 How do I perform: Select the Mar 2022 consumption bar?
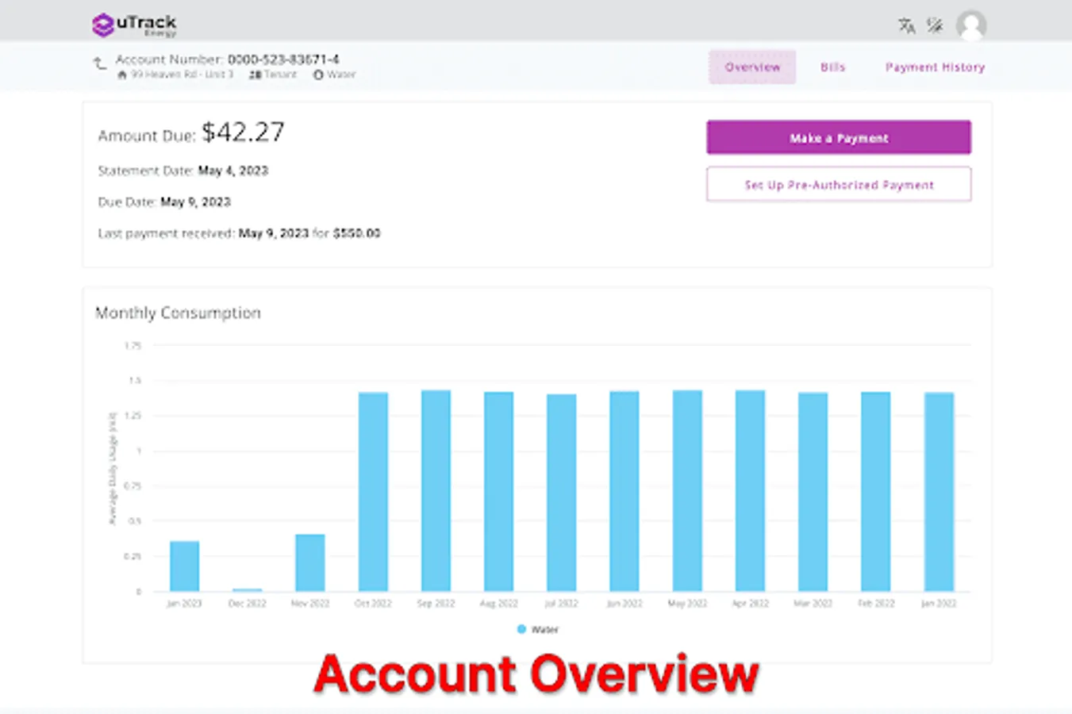(813, 492)
